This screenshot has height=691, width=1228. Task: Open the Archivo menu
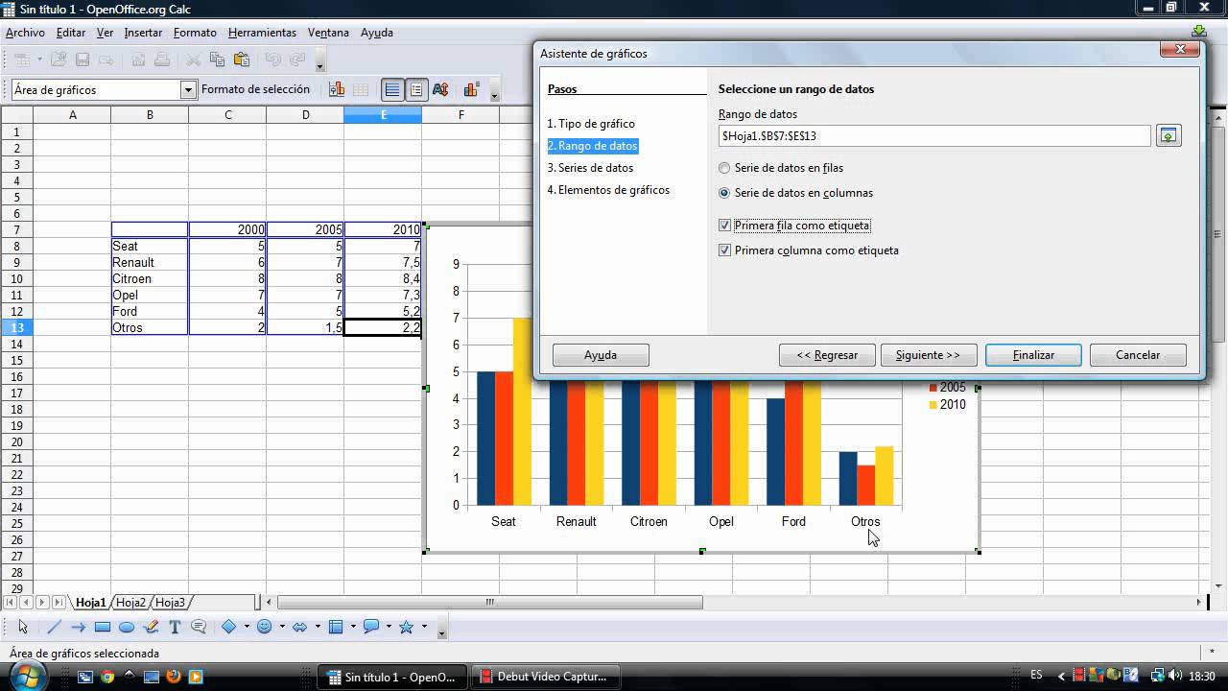25,33
